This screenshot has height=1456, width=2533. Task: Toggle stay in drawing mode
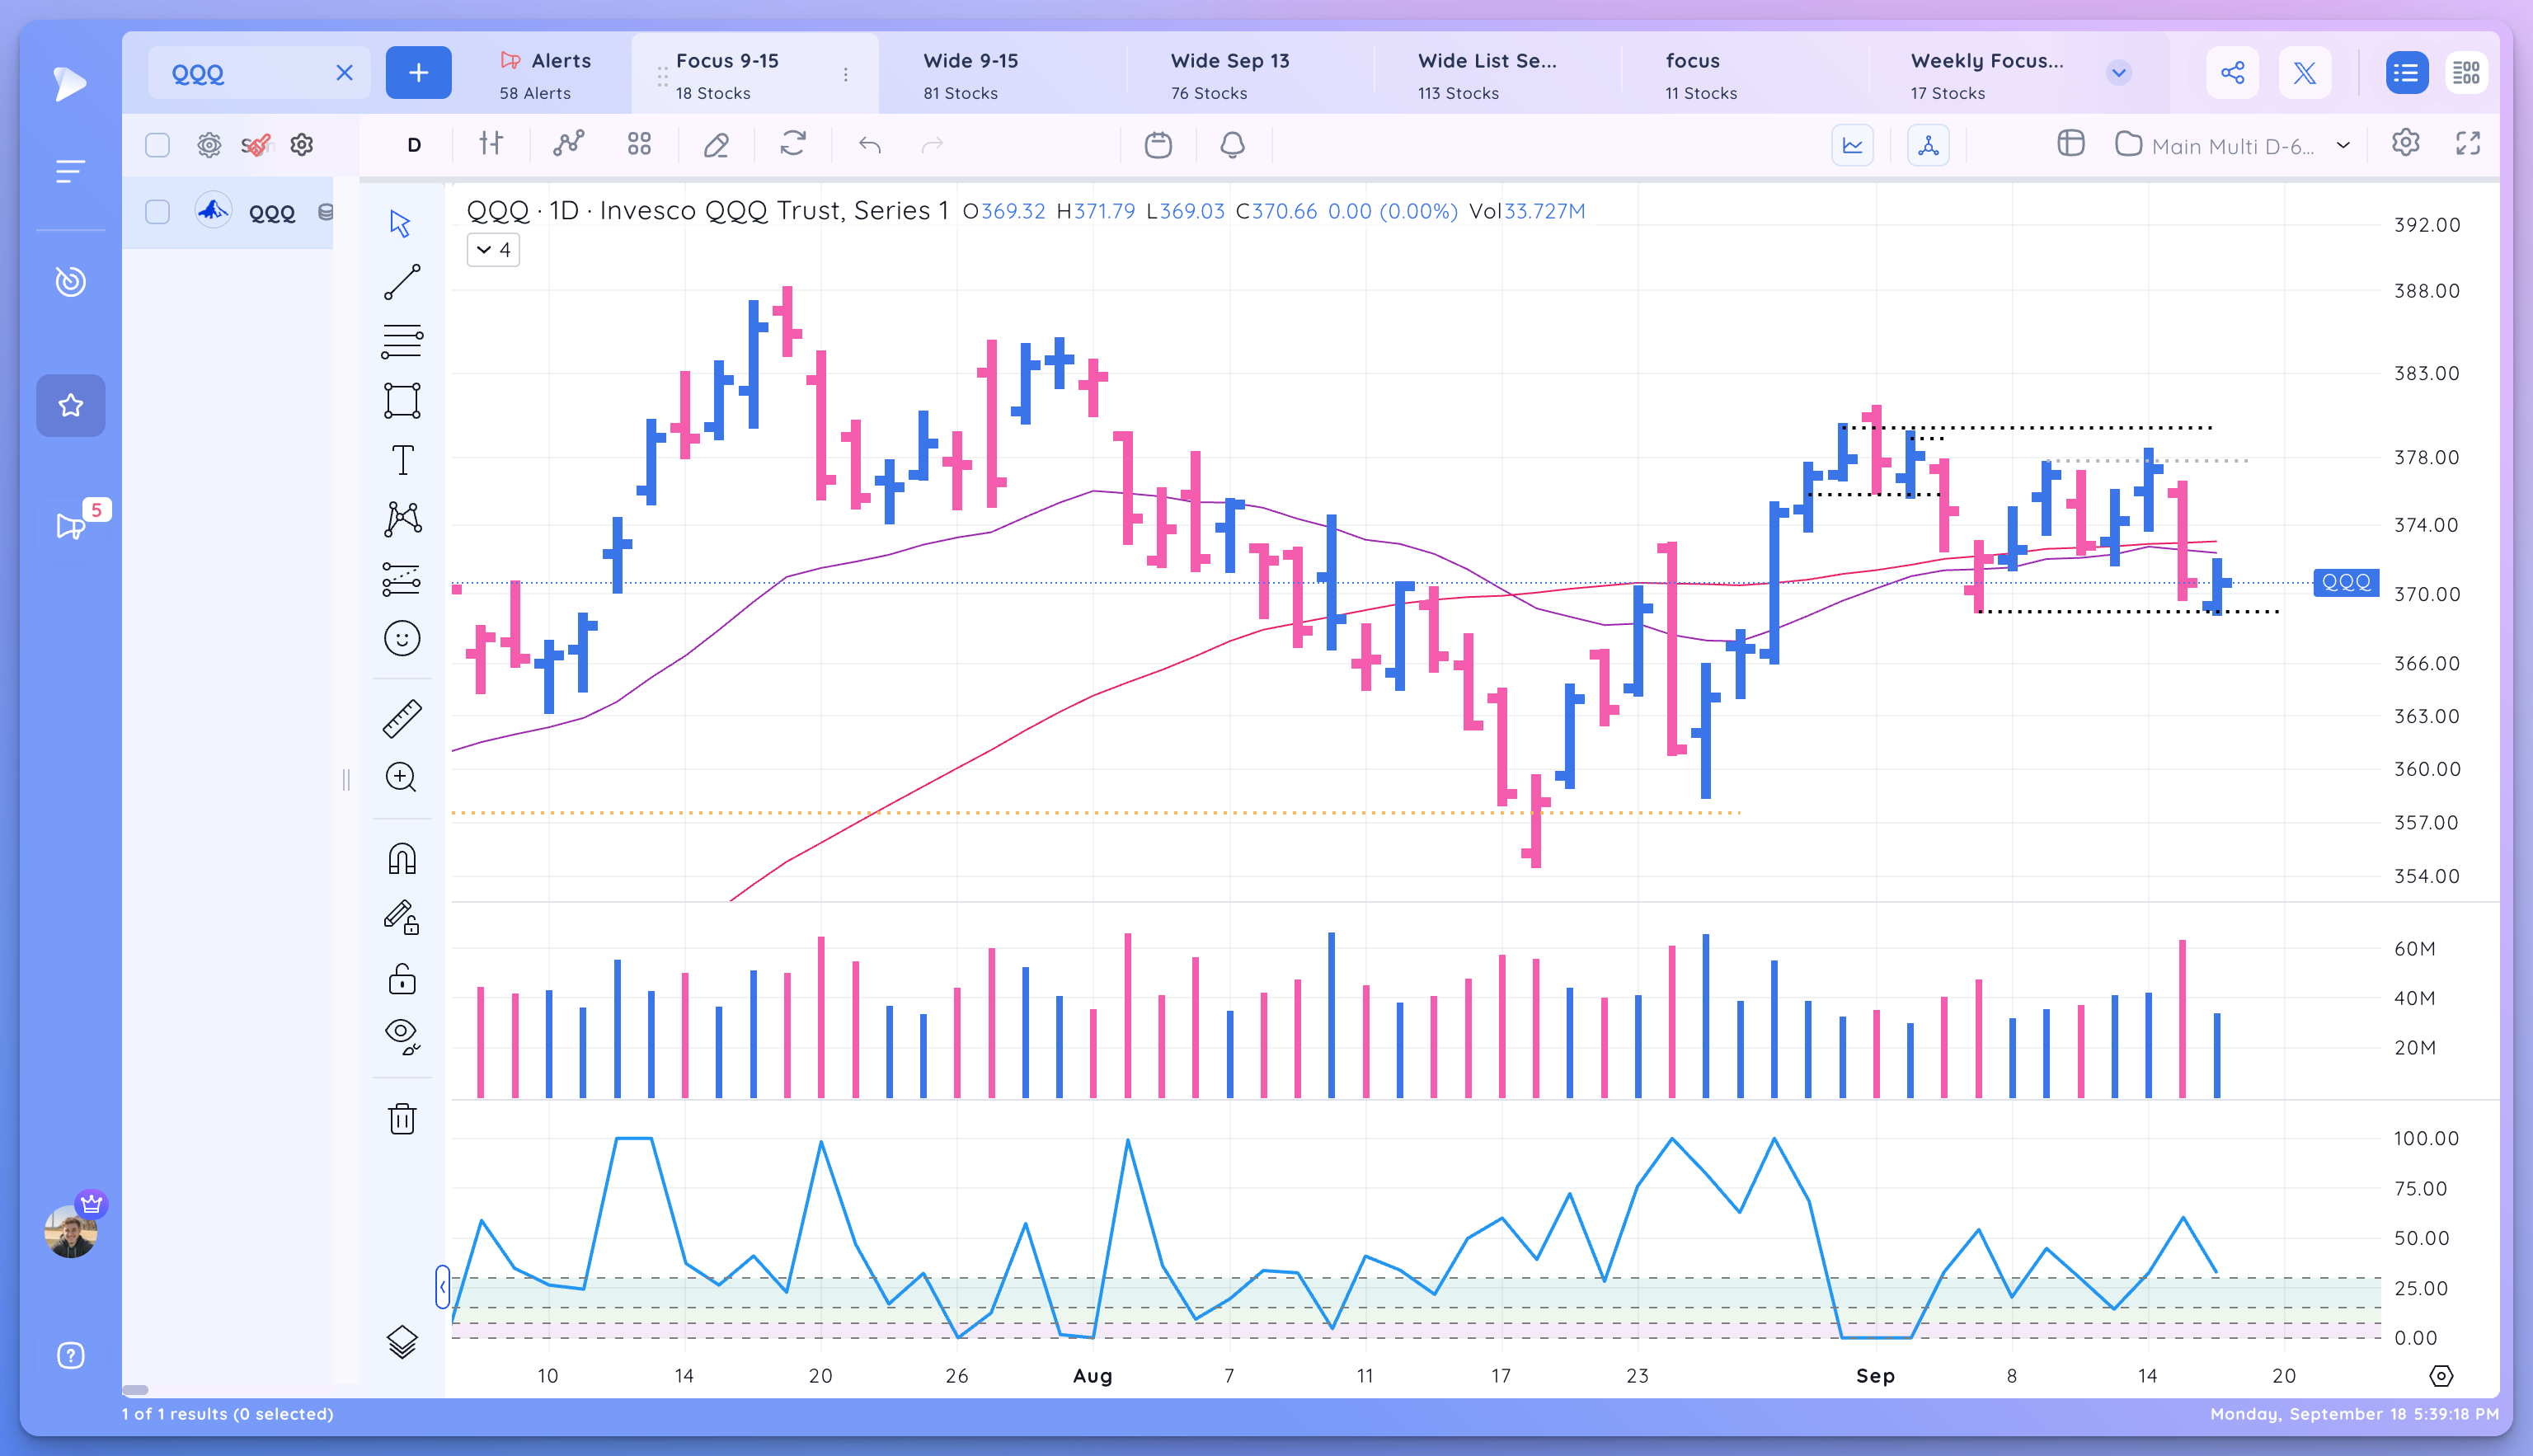click(x=401, y=918)
